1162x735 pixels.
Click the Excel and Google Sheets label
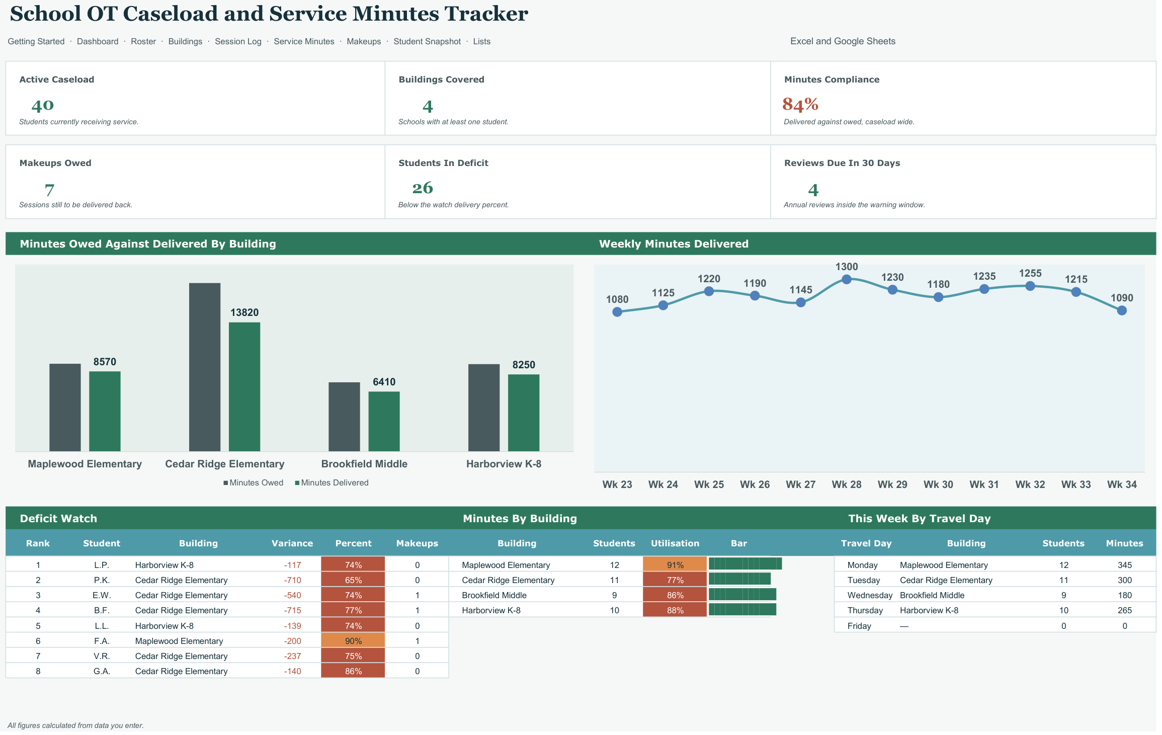tap(843, 41)
